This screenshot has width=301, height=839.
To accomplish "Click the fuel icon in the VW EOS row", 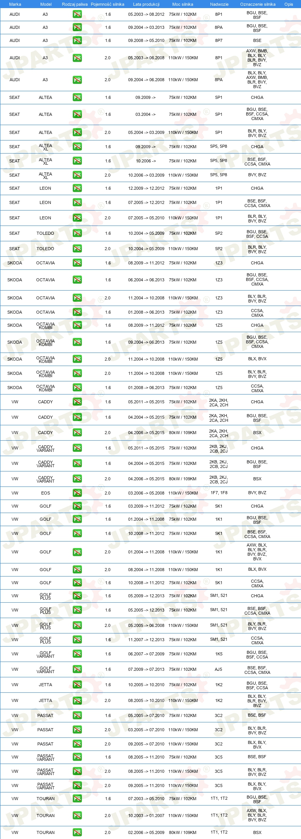I will pyautogui.click(x=77, y=493).
